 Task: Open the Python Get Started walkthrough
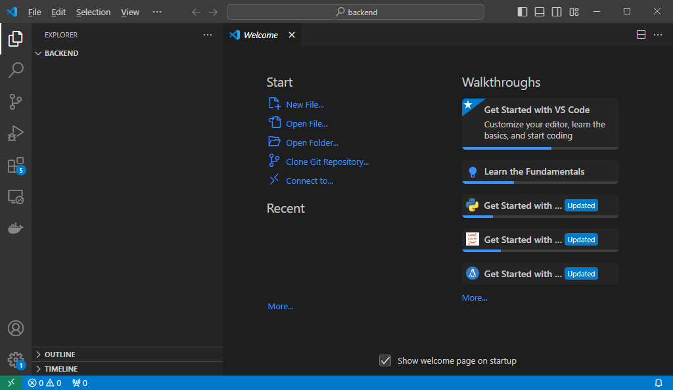(540, 206)
